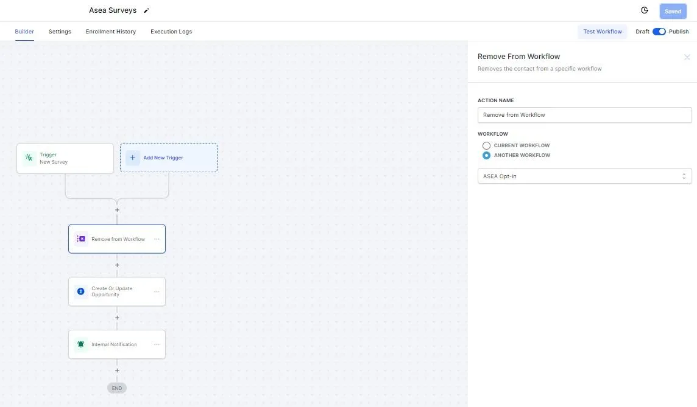Toggle the Draft/Publish switch
This screenshot has height=407, width=697.
click(x=659, y=32)
